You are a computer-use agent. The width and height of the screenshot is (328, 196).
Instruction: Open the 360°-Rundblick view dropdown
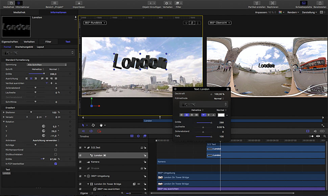coord(95,23)
